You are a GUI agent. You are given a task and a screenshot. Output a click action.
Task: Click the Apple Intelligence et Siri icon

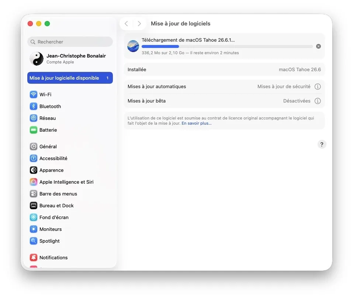[x=34, y=182]
